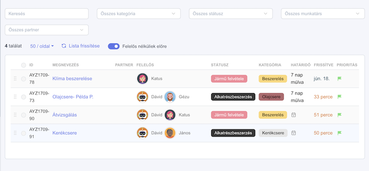Open the Olajcsere- Példa P. task link

coord(73,97)
